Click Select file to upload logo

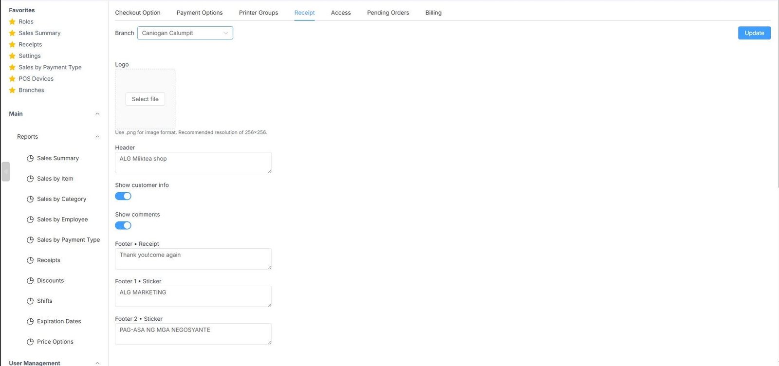(145, 99)
